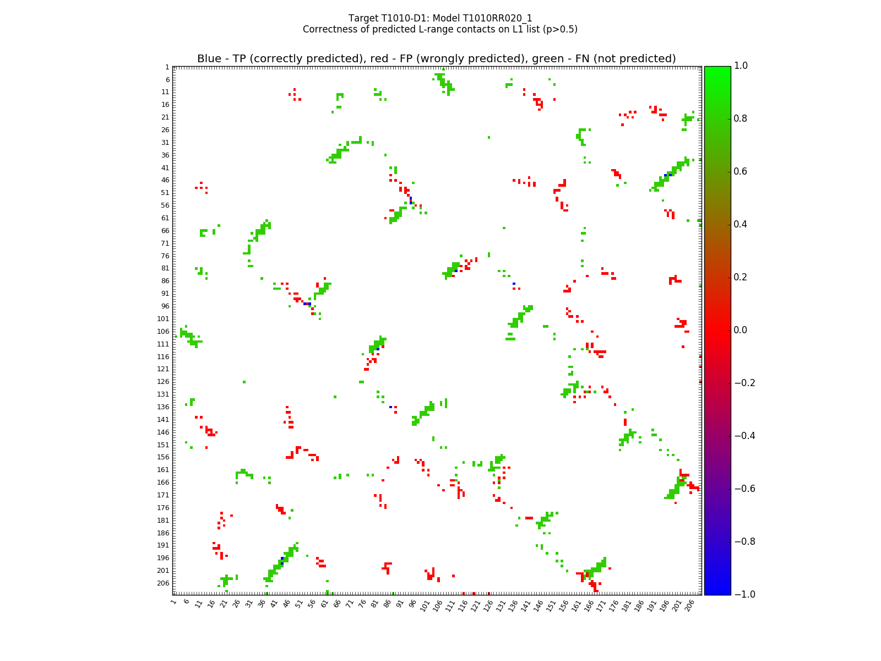Click the colorbar tick label 1.0
The image size is (881, 661).
point(742,66)
